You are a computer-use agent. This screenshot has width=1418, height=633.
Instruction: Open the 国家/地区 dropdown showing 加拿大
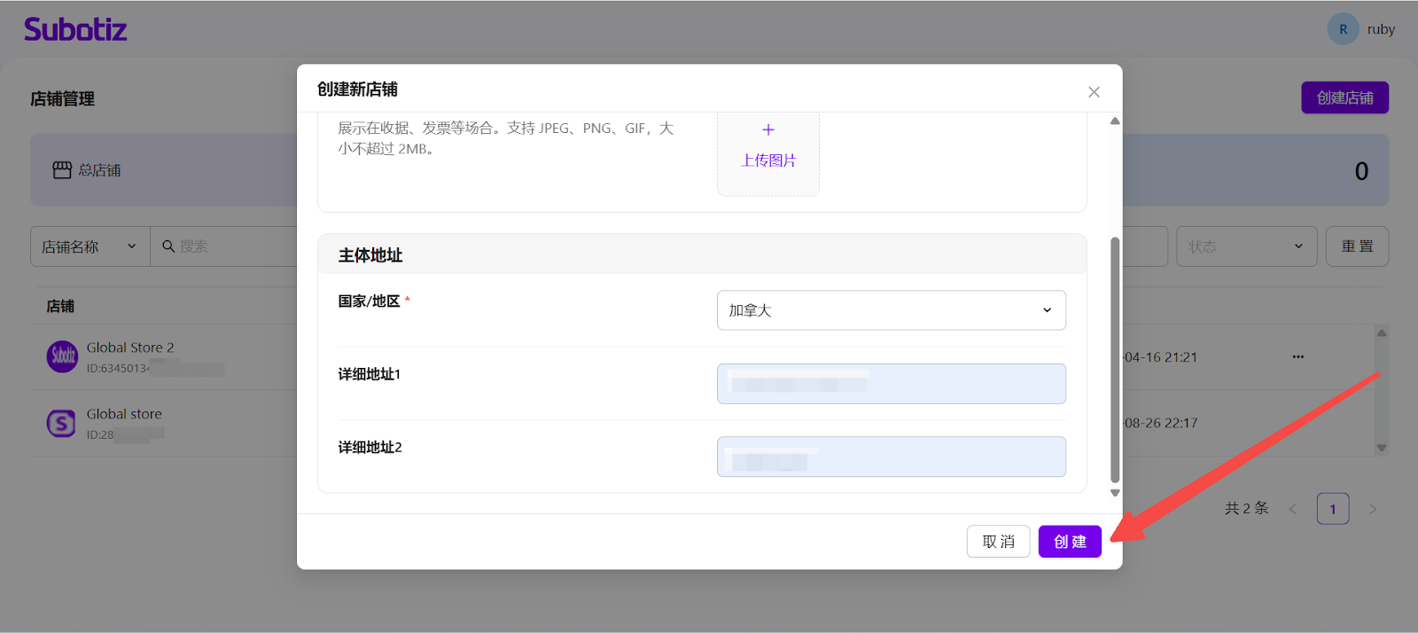[x=891, y=310]
